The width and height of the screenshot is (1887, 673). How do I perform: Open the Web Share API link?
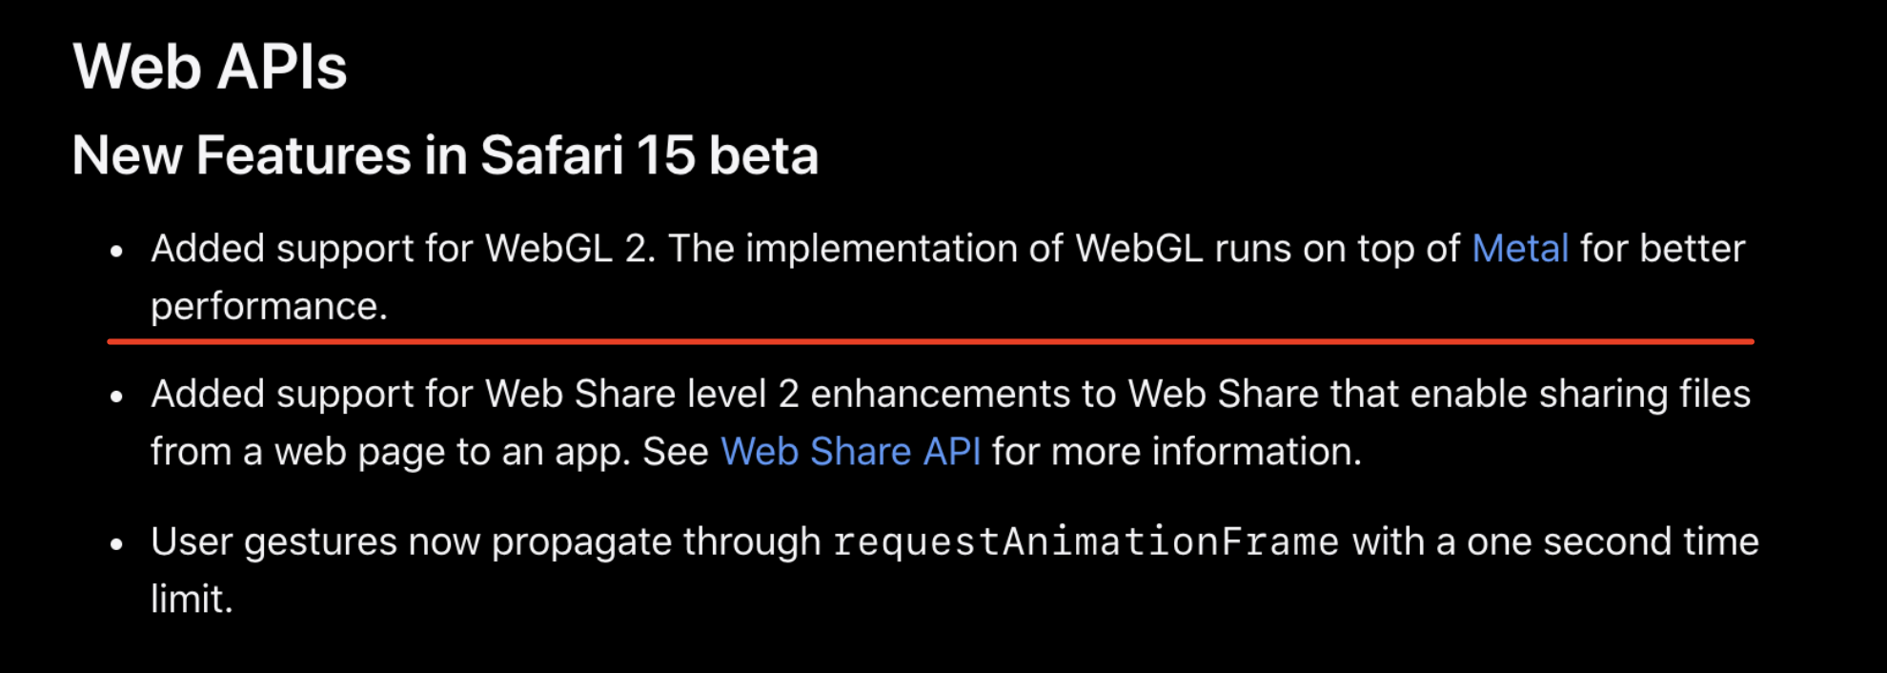850,452
